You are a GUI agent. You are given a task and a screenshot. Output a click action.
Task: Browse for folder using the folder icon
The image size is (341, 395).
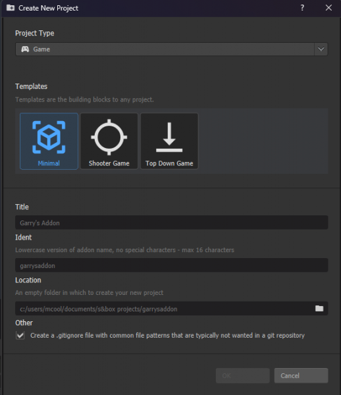coord(319,308)
